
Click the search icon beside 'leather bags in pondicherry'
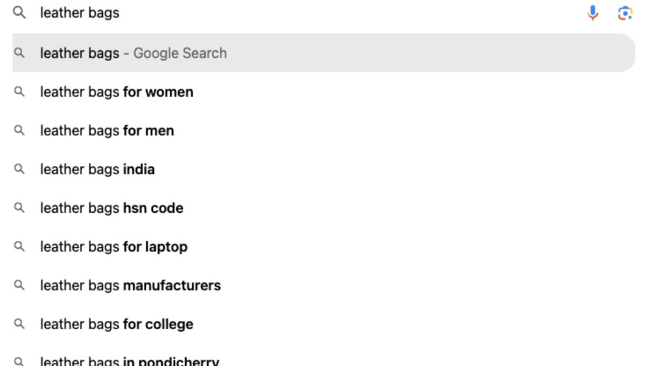click(x=18, y=359)
